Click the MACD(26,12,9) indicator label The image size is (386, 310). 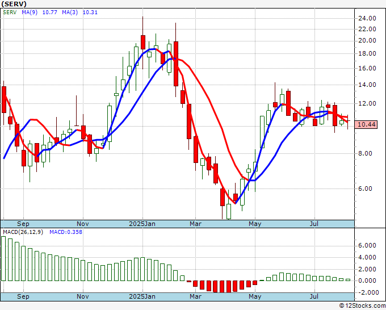click(x=23, y=232)
